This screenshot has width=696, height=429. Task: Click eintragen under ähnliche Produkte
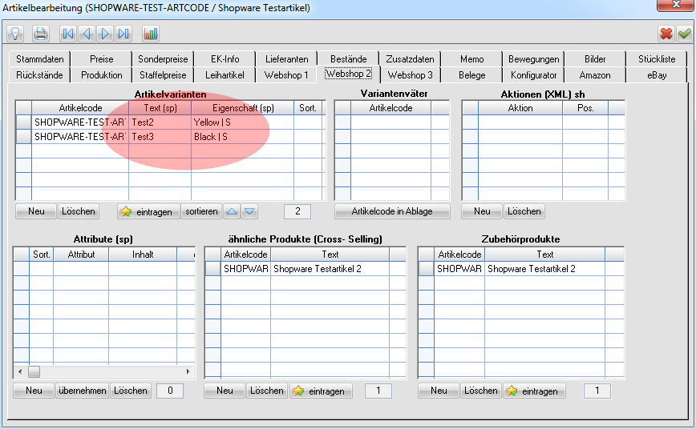coord(321,391)
